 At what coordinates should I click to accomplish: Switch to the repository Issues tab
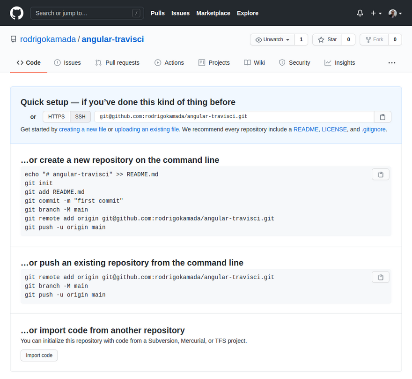67,63
